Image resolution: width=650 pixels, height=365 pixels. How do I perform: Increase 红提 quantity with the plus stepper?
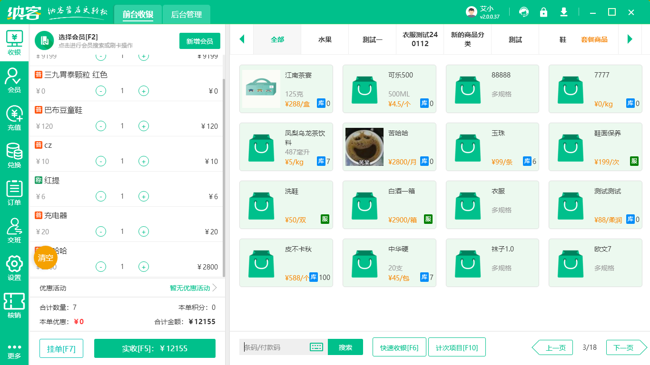click(143, 196)
